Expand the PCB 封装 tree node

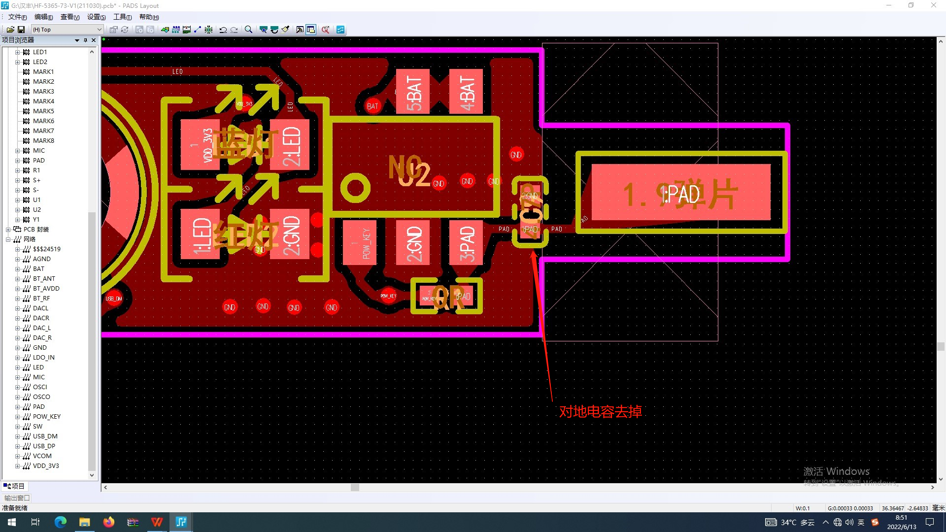8,229
